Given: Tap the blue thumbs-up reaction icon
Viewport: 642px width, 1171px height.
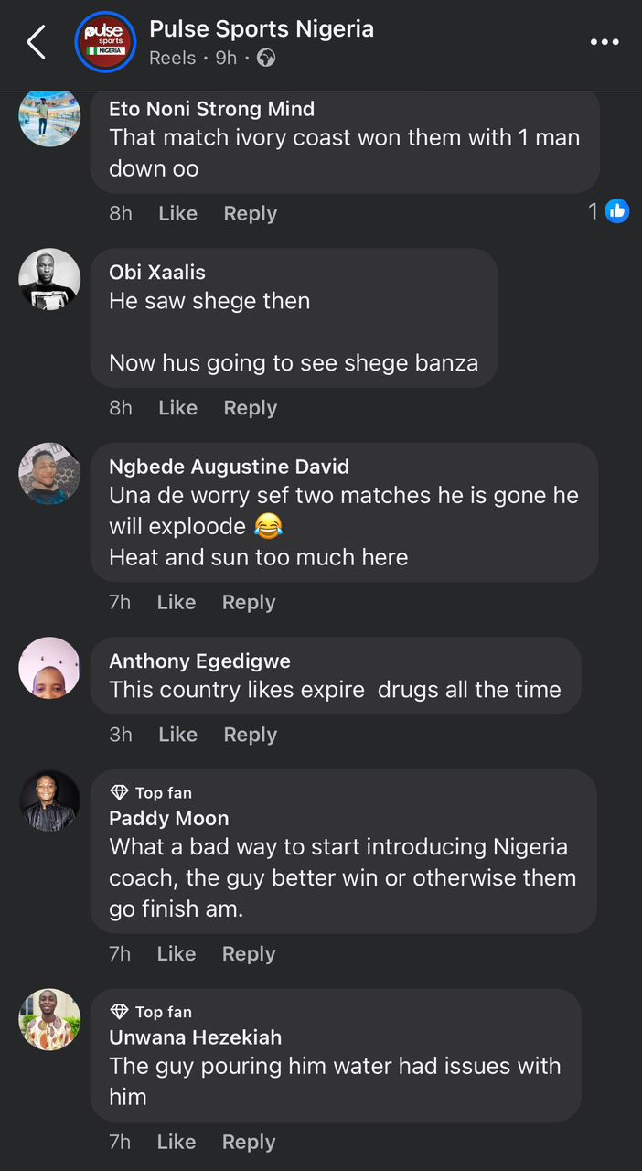Looking at the screenshot, I should point(617,212).
